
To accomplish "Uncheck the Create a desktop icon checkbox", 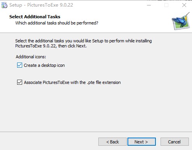I will 19,65.
